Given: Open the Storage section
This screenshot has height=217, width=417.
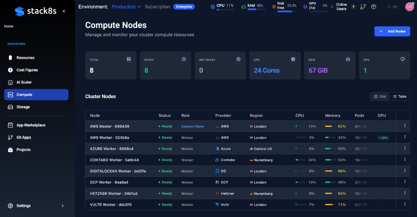Looking at the screenshot, I should tap(36, 107).
